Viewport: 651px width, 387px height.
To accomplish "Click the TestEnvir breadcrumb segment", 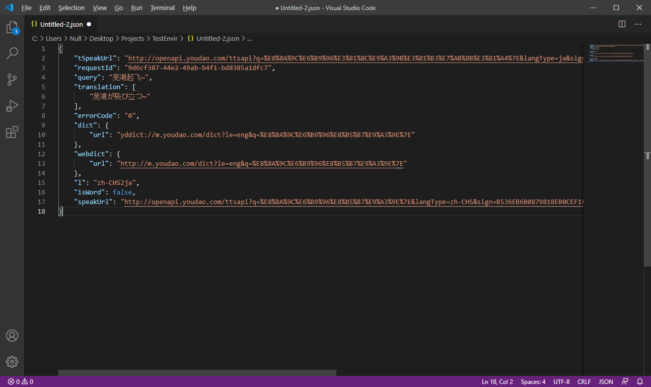I will point(165,38).
